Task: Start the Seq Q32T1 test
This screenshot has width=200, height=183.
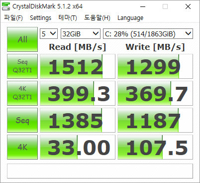Action: click(22, 66)
